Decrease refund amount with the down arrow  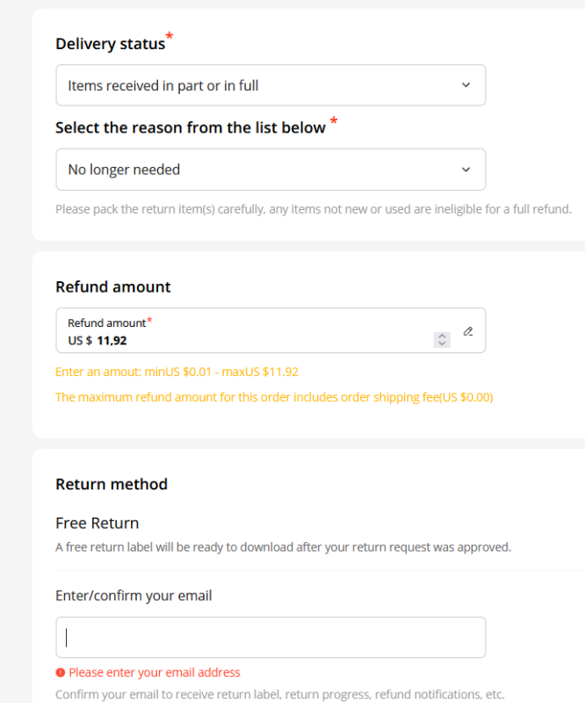[442, 344]
